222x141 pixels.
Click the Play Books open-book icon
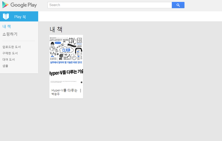tap(6, 17)
